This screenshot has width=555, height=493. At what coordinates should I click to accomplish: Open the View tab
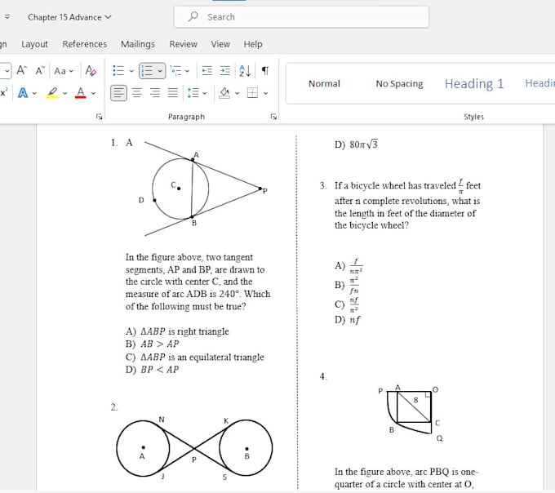click(x=220, y=44)
